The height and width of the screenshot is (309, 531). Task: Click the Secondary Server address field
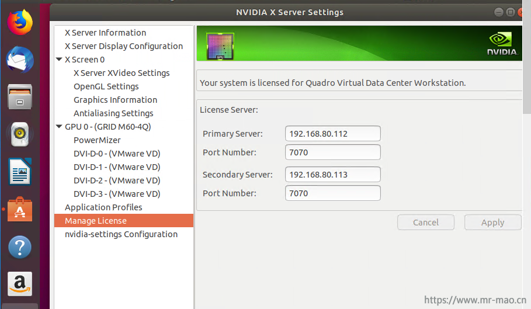coord(332,175)
